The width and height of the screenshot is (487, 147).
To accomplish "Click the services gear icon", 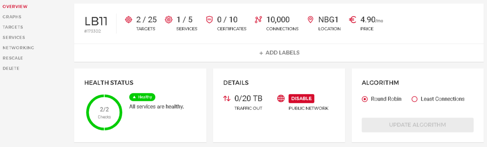I will click(169, 19).
